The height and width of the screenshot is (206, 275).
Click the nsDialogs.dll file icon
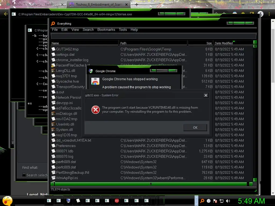pos(53,113)
